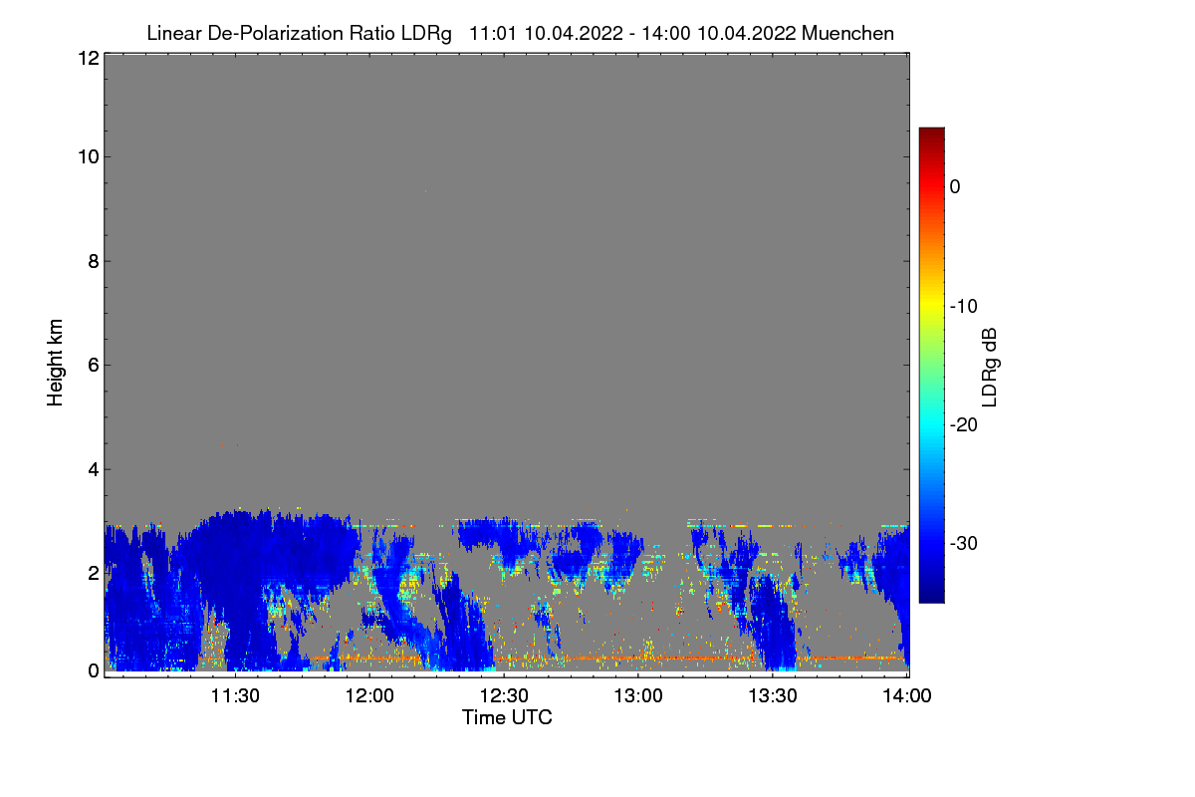The image size is (1195, 797).
Task: Click the '-30' colorbar tick value
Action: click(965, 543)
